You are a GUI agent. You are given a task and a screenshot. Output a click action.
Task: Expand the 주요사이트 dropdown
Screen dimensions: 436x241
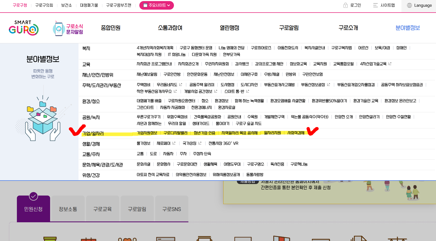pyautogui.click(x=156, y=5)
